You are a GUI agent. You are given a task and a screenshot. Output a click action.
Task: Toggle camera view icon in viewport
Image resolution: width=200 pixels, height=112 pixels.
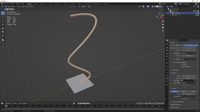[163, 28]
